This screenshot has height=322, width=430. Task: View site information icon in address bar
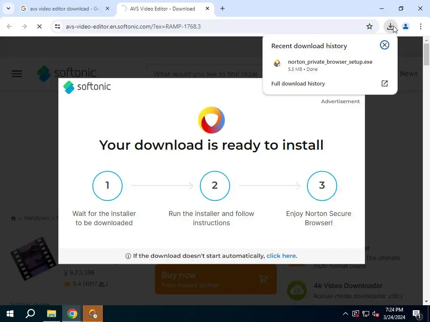(x=57, y=26)
